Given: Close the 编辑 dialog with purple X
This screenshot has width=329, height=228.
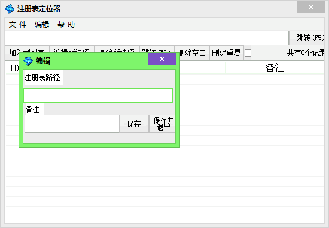Looking at the screenshot, I should tap(162, 59).
